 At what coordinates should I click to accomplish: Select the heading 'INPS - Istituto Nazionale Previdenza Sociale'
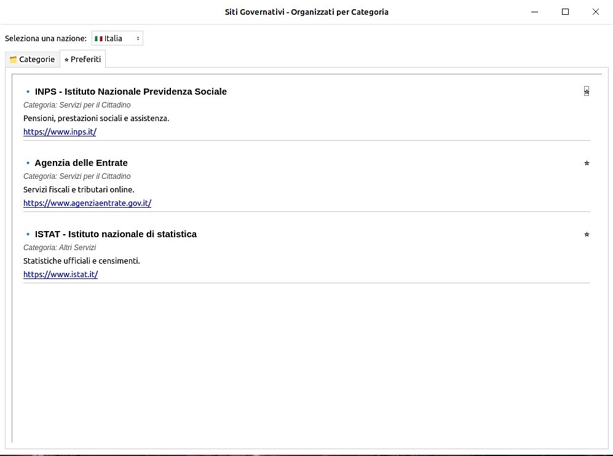[x=130, y=92]
